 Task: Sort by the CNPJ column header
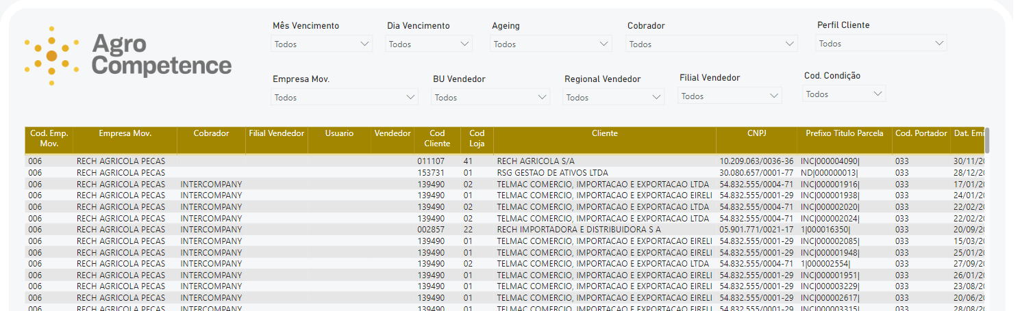click(757, 134)
